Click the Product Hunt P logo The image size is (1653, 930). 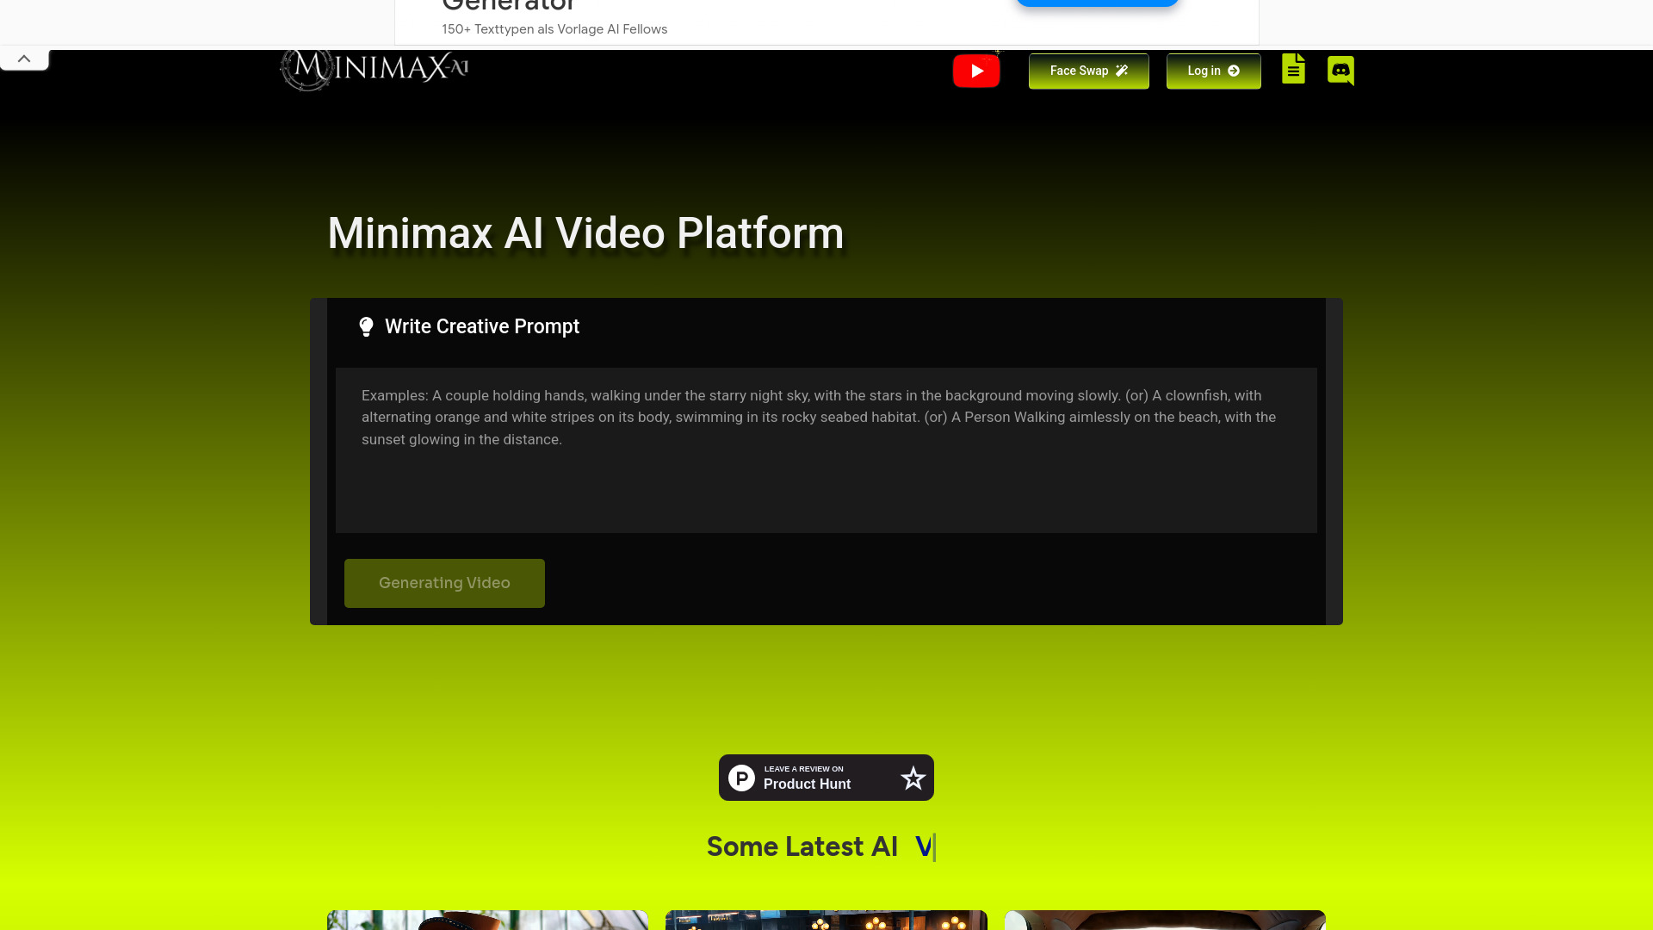[741, 777]
